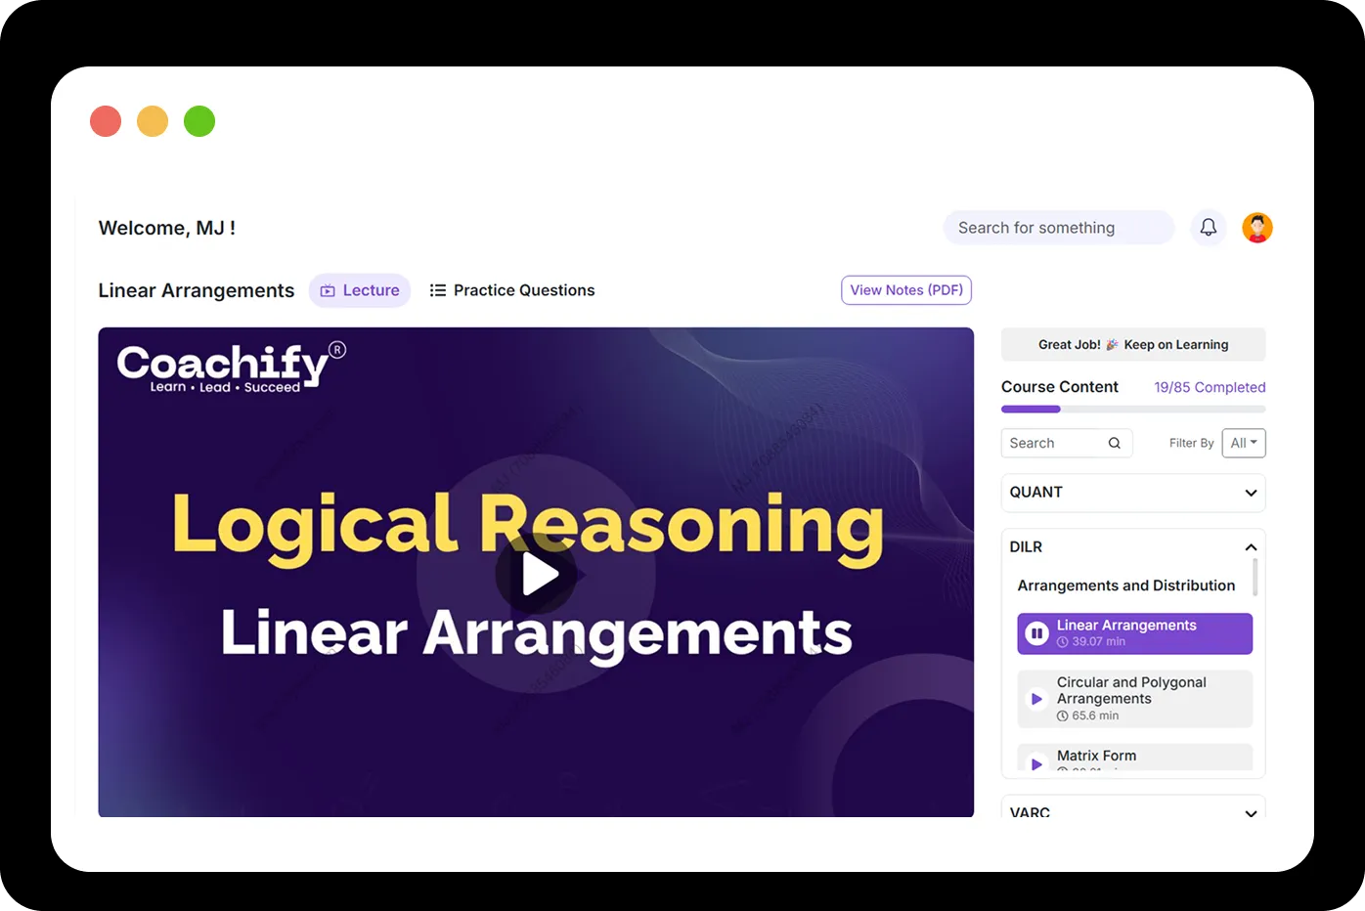Click the notification bell icon
The height and width of the screenshot is (911, 1365).
(1209, 227)
